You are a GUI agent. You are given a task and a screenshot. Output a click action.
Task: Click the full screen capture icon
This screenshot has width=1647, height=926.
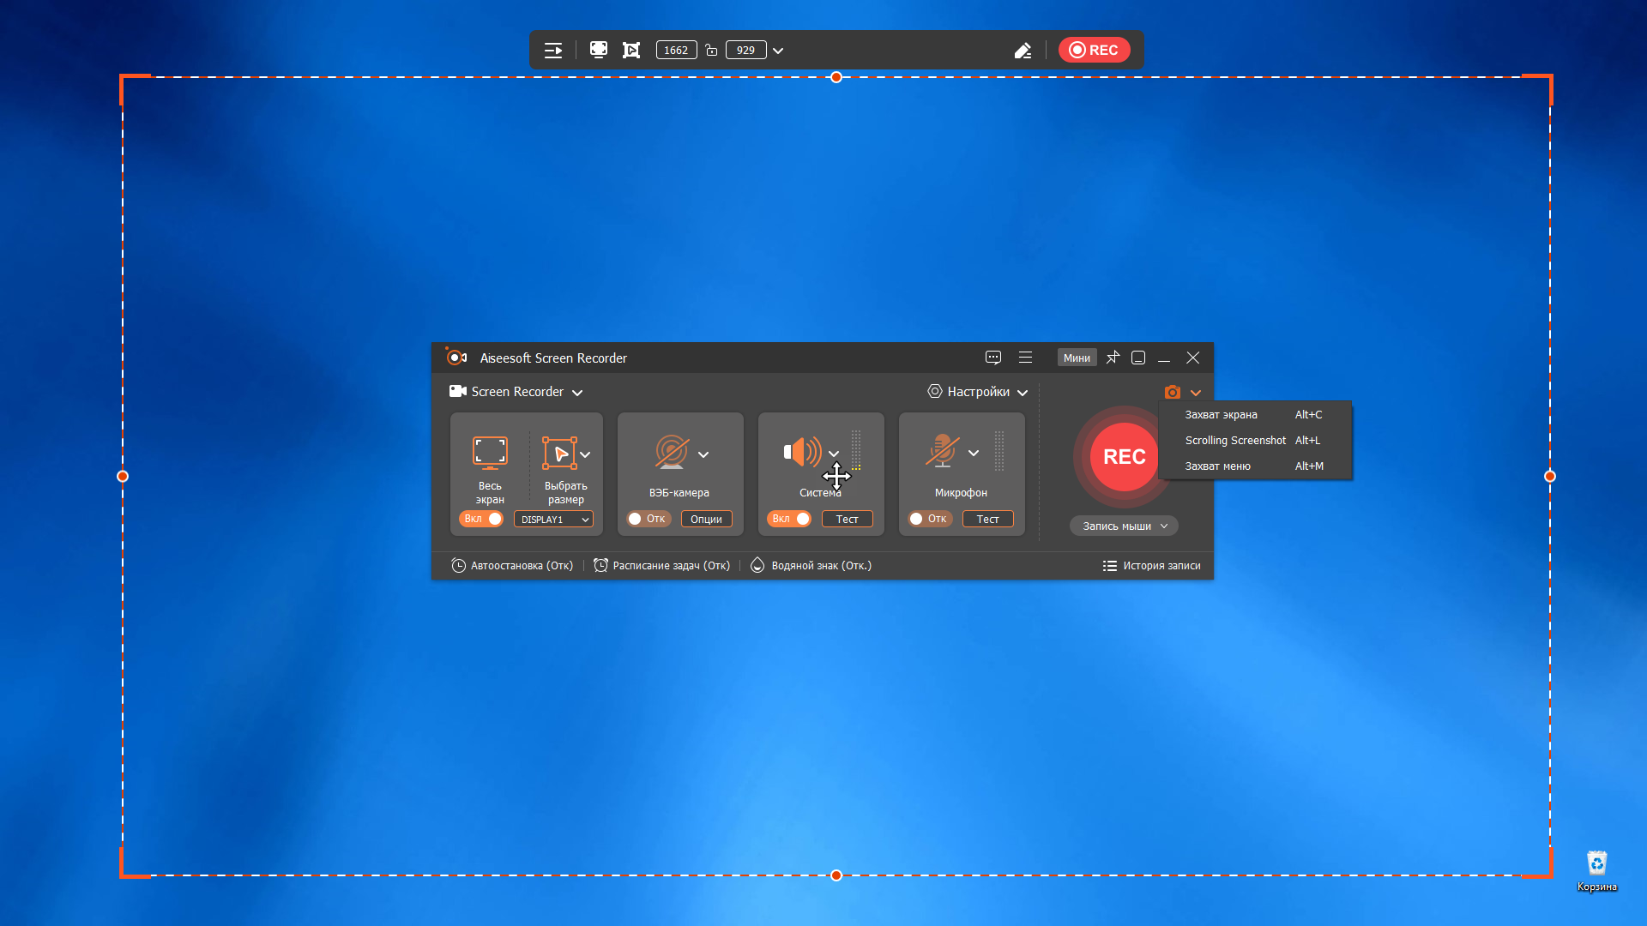[x=490, y=452]
